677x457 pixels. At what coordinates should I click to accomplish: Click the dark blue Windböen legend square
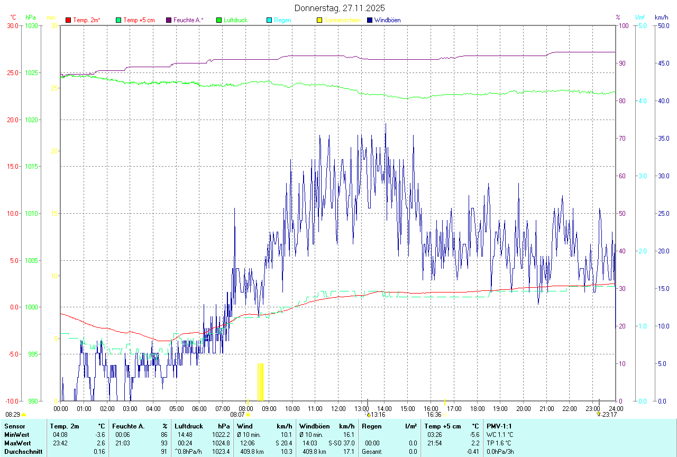click(370, 20)
